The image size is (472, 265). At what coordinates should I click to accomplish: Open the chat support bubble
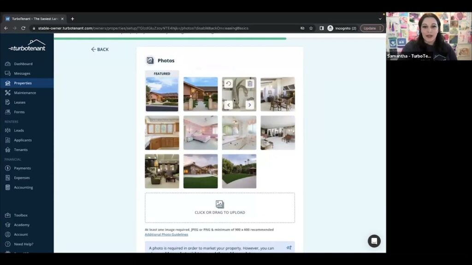pos(374,241)
